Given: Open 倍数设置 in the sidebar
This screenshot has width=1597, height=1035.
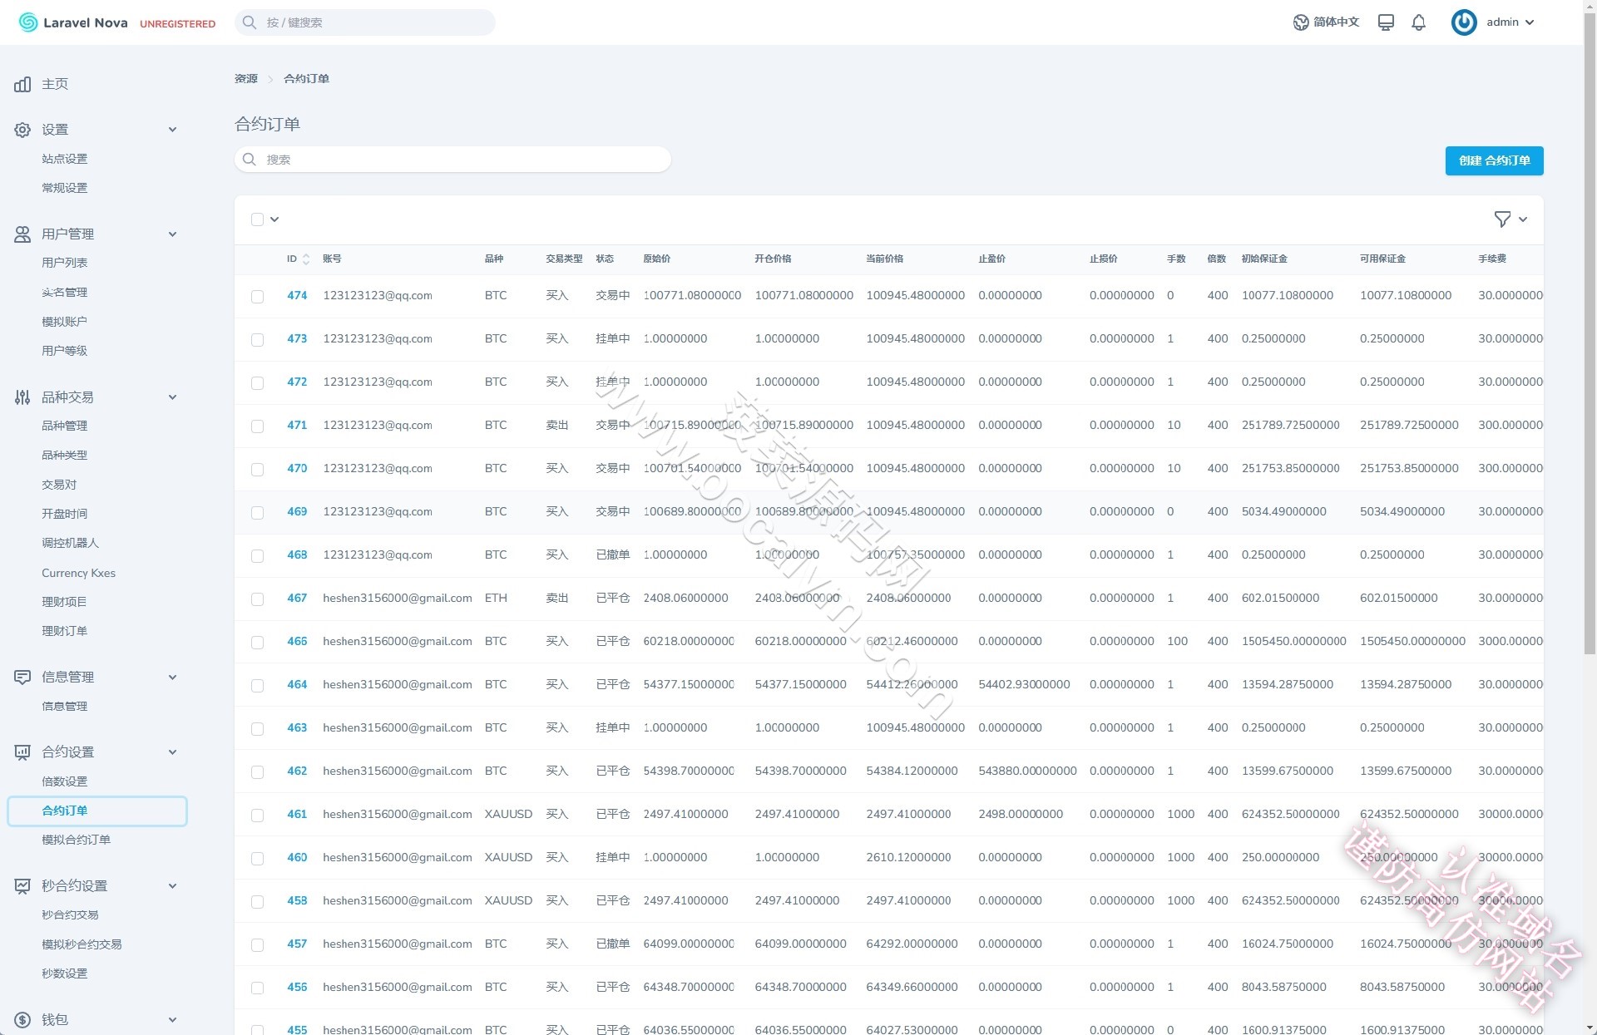Looking at the screenshot, I should coord(65,781).
